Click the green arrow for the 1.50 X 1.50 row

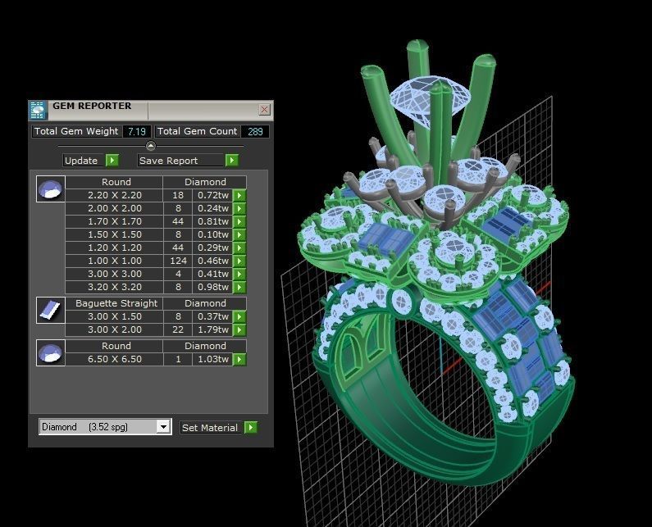pos(239,234)
